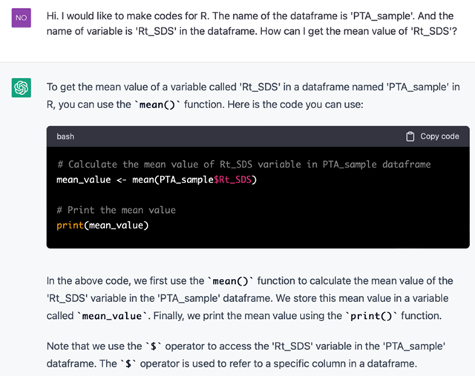This screenshot has height=376, width=475.
Task: Click the '# Calculate the mean value' comment line
Action: pyautogui.click(x=243, y=164)
